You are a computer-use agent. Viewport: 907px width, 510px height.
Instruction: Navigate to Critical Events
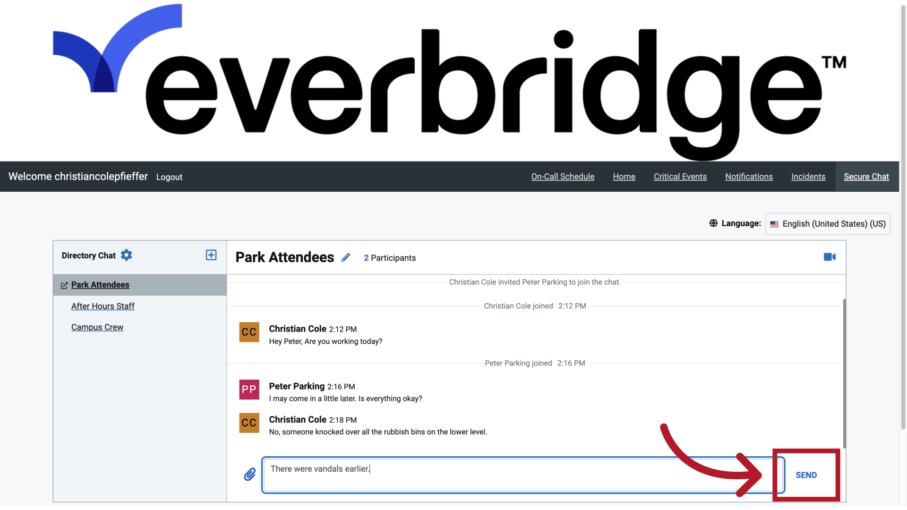click(x=680, y=177)
